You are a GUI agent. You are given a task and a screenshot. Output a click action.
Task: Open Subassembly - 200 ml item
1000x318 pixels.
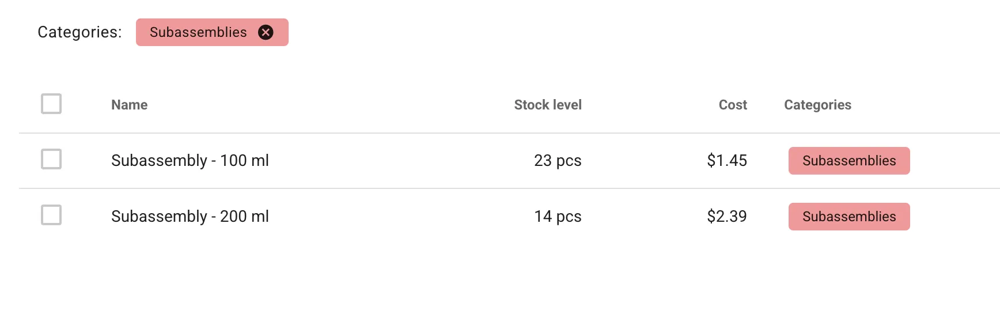pos(190,217)
